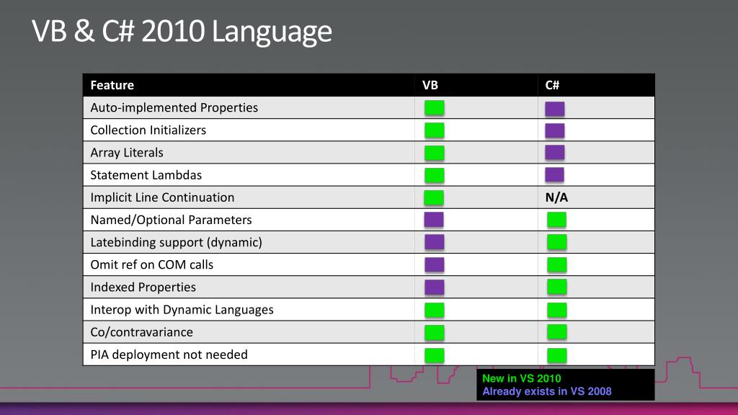The width and height of the screenshot is (738, 415).
Task: Click the green VB square for Co/contravariance
Action: [x=434, y=333]
